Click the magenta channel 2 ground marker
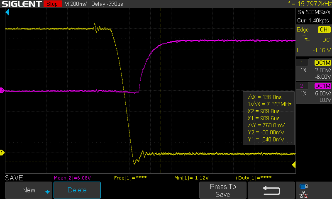Screen dimensions: 332x199 2,90
